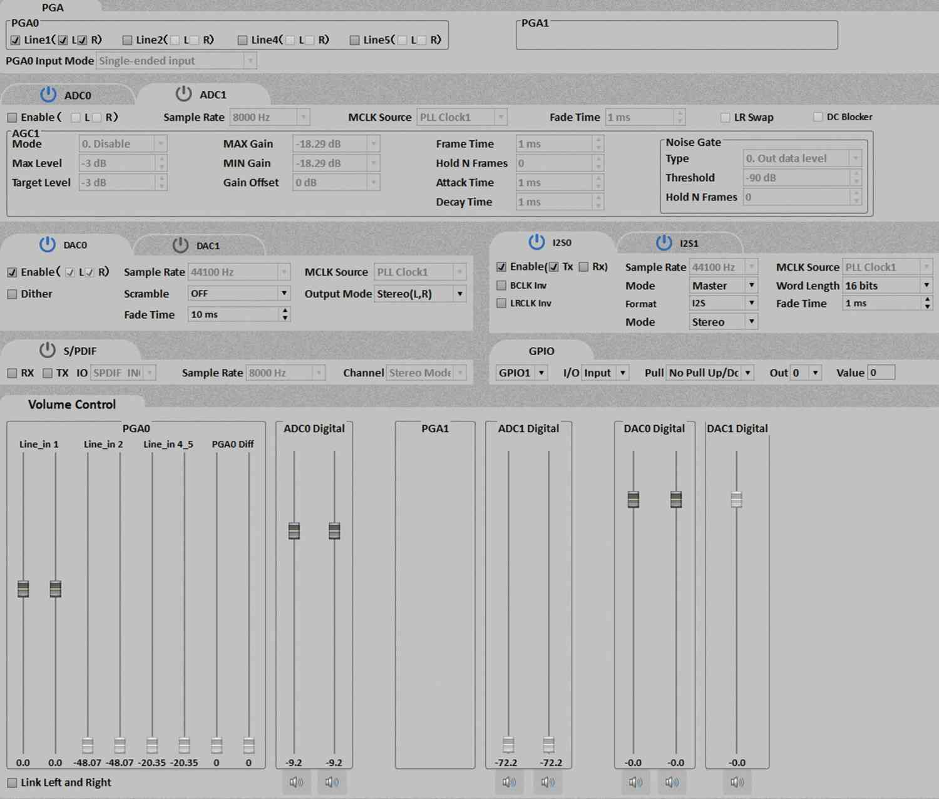939x799 pixels.
Task: Click the PGA0 Line_in 1 right slider
Action: pyautogui.click(x=55, y=589)
